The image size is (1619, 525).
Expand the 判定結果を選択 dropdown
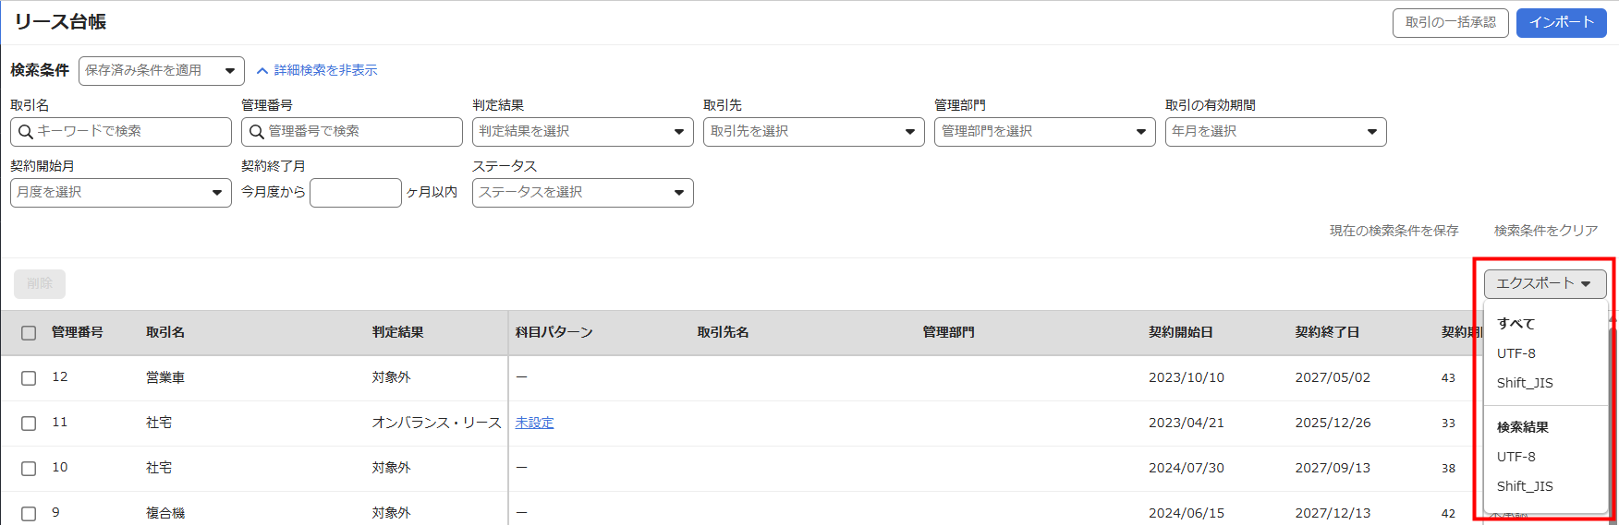[x=582, y=132]
